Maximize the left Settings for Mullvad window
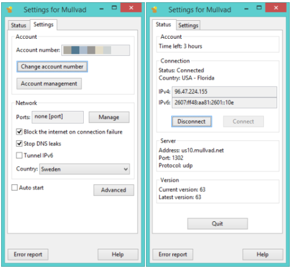The width and height of the screenshot is (292, 269). click(114, 7)
